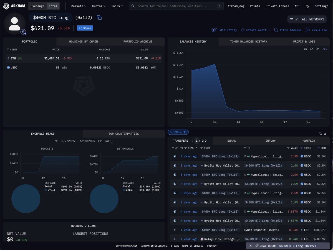Screen dimensions: 333x250
Task: Expand the chat room panel
Action: click(251, 246)
